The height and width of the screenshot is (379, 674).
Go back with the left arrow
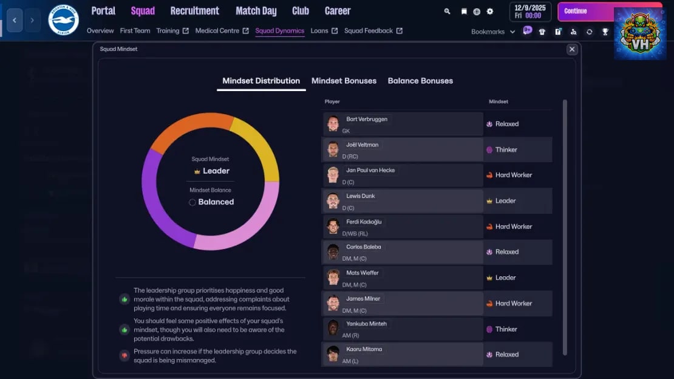click(x=15, y=20)
